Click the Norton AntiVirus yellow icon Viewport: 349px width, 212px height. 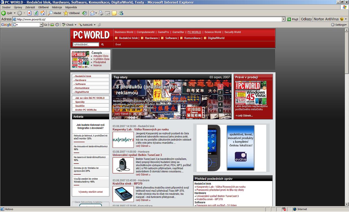click(342, 19)
